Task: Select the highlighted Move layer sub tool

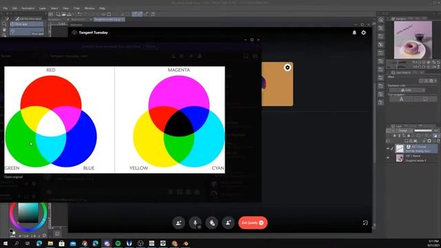Action: tap(27, 25)
